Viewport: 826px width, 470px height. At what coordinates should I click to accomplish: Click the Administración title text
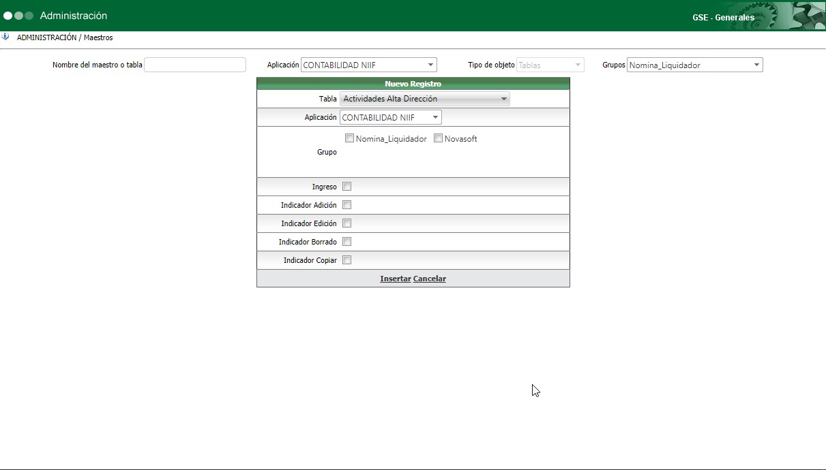(74, 16)
